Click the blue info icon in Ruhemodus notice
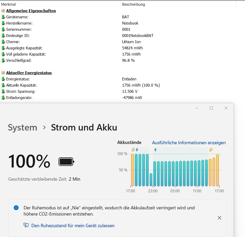This screenshot has width=245, height=237. (x=16, y=208)
